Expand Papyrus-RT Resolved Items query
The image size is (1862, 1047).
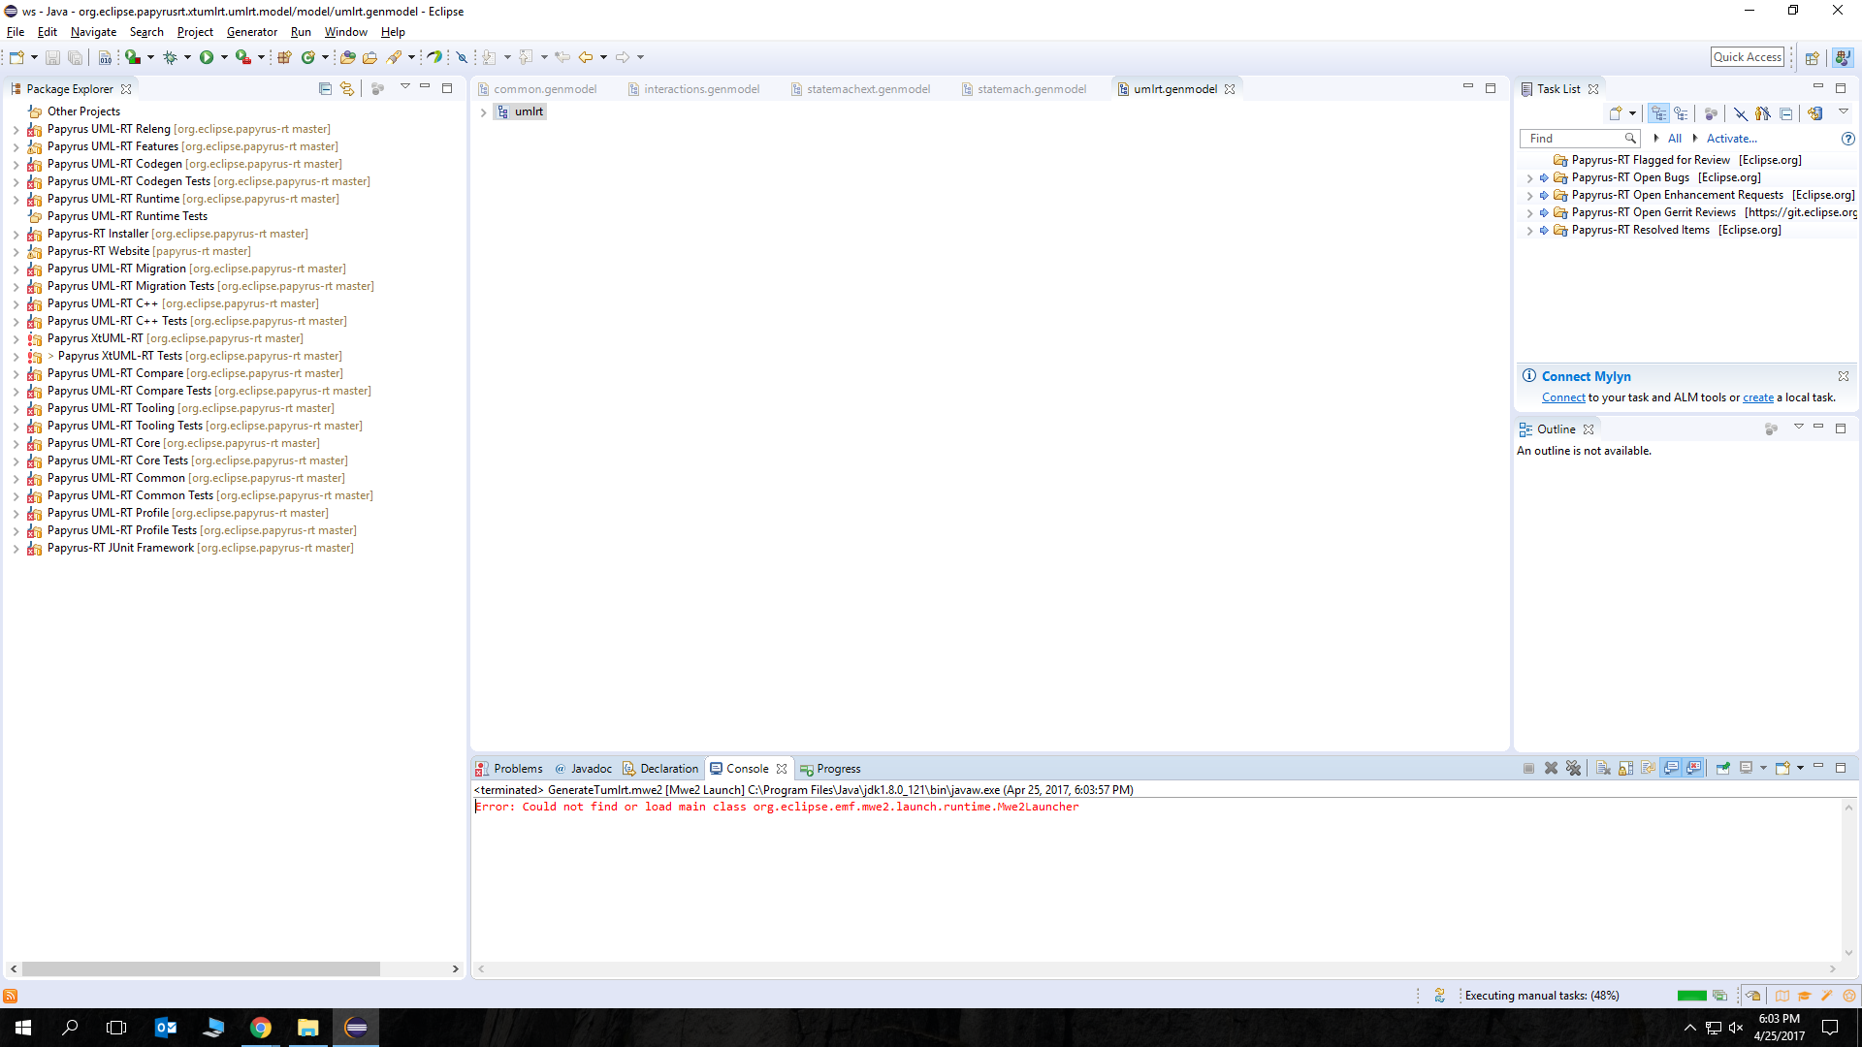click(x=1529, y=231)
